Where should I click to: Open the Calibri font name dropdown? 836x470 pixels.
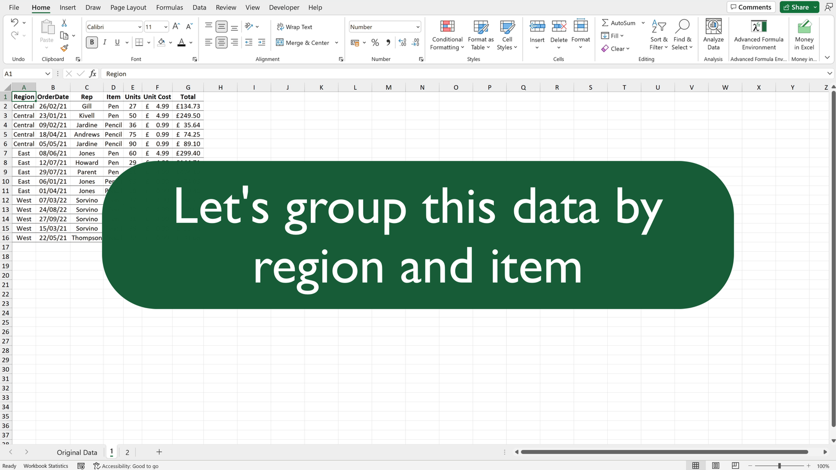coord(140,27)
